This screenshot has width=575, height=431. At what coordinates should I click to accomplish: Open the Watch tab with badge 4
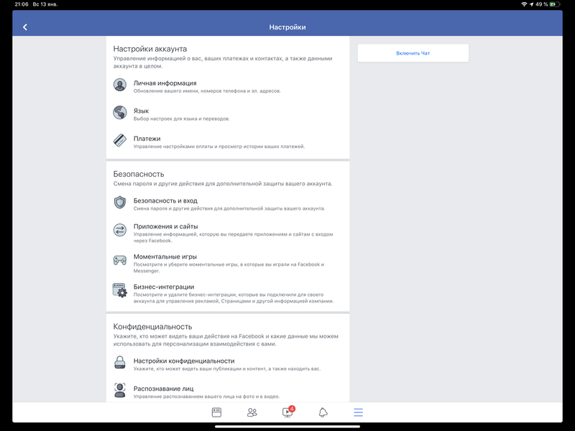tap(288, 412)
